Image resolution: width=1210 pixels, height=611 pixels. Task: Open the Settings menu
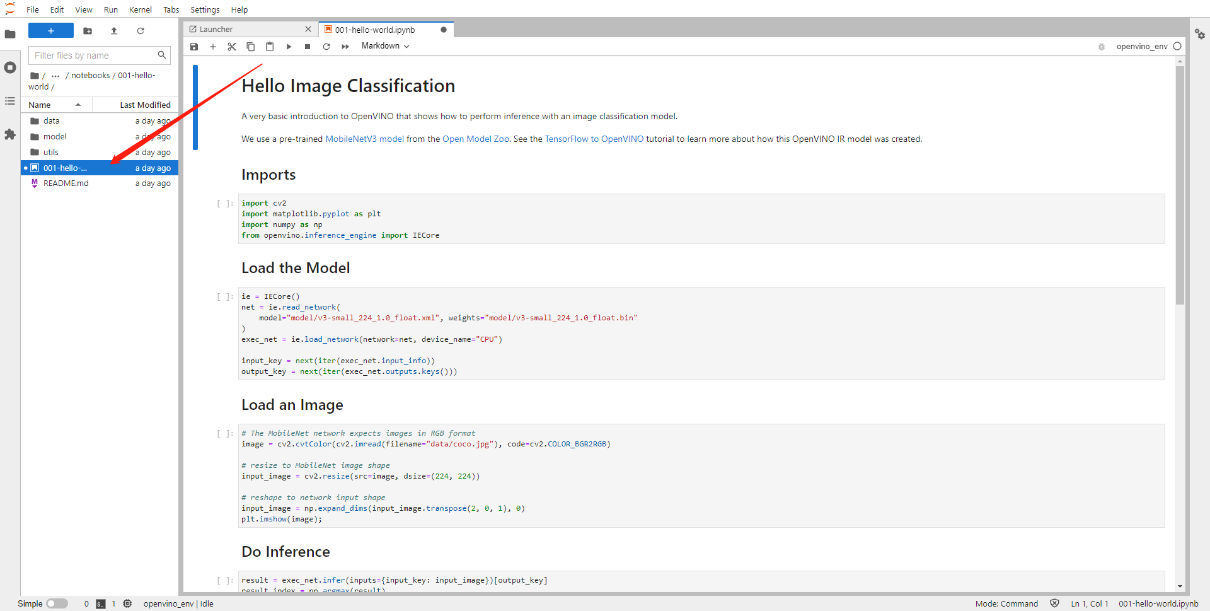(x=205, y=9)
